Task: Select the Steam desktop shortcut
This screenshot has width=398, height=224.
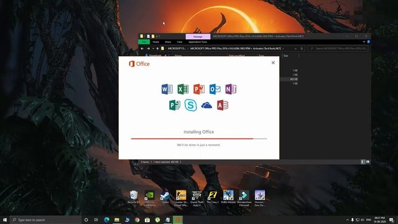Action: tap(165, 197)
